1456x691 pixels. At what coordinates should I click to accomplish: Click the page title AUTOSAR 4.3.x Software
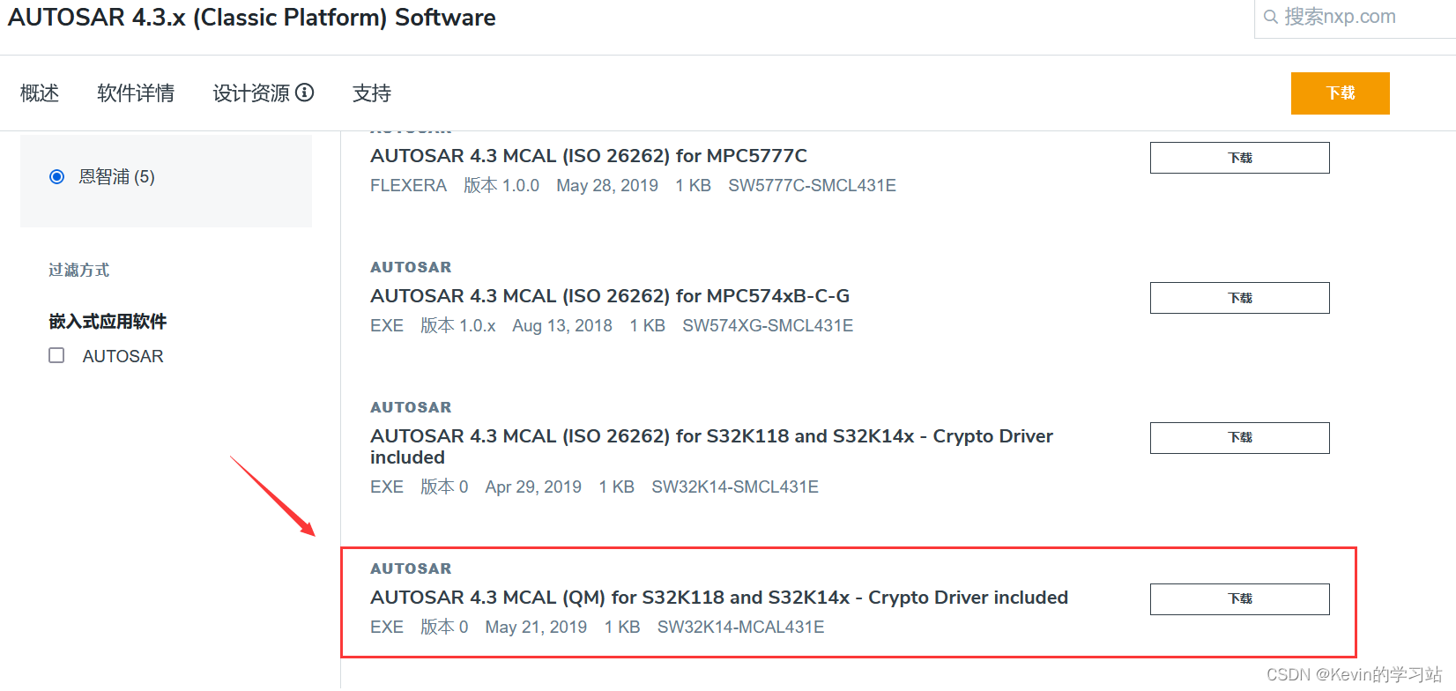click(x=252, y=18)
